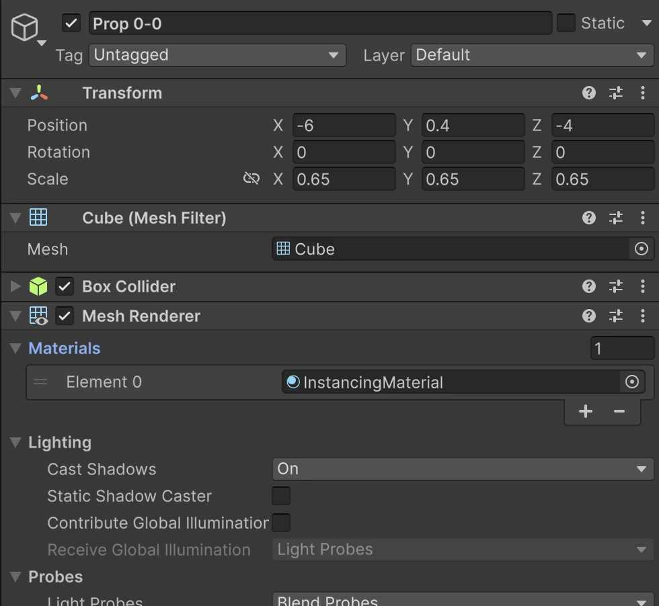
Task: Open the Static flags dropdown arrow
Action: coord(646,23)
